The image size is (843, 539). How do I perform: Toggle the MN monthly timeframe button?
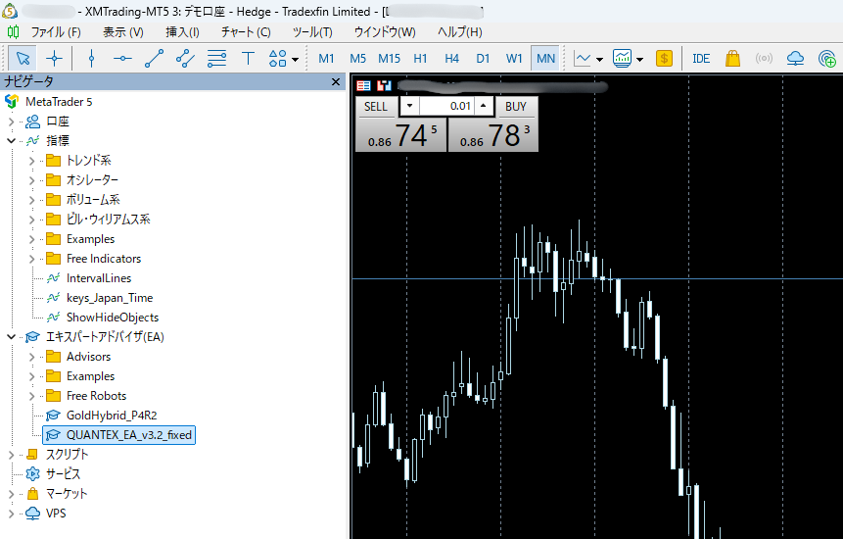545,59
